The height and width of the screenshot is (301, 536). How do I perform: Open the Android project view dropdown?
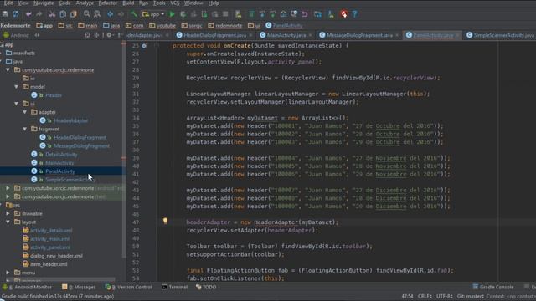click(x=21, y=35)
